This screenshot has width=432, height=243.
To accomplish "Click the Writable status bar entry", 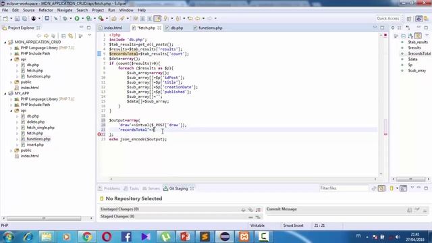I will point(257,225).
